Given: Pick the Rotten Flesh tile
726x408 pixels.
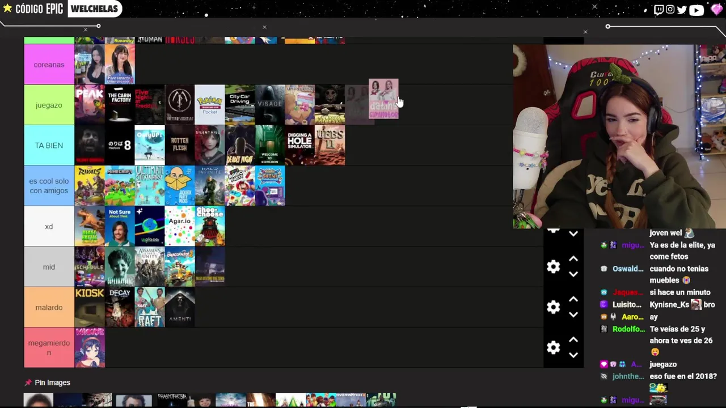Looking at the screenshot, I should tap(180, 146).
